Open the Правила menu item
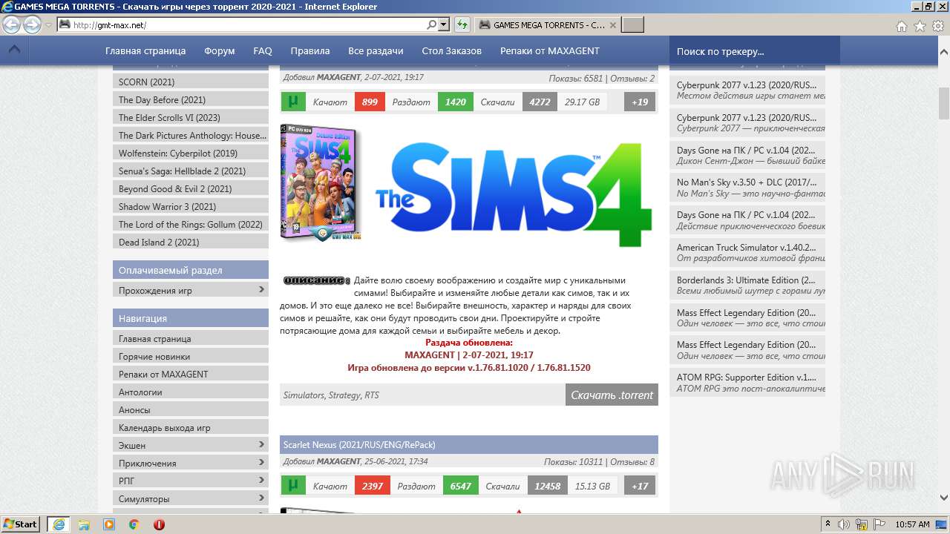The width and height of the screenshot is (950, 534). tap(310, 51)
